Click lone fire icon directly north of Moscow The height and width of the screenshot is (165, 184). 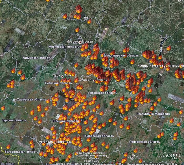77,30
